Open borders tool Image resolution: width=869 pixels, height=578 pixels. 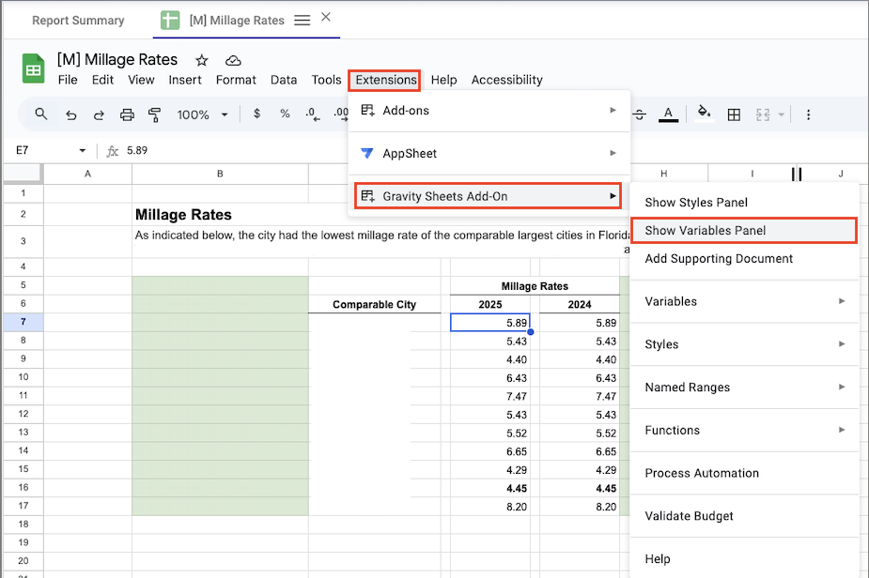coord(734,114)
